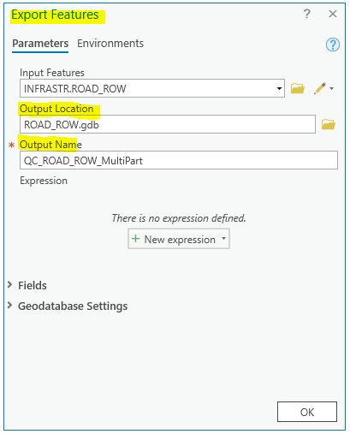Viewport: 350px width, 434px height.
Task: Click the INFRASTR.ROAD_ROW input features box
Action: [x=152, y=88]
